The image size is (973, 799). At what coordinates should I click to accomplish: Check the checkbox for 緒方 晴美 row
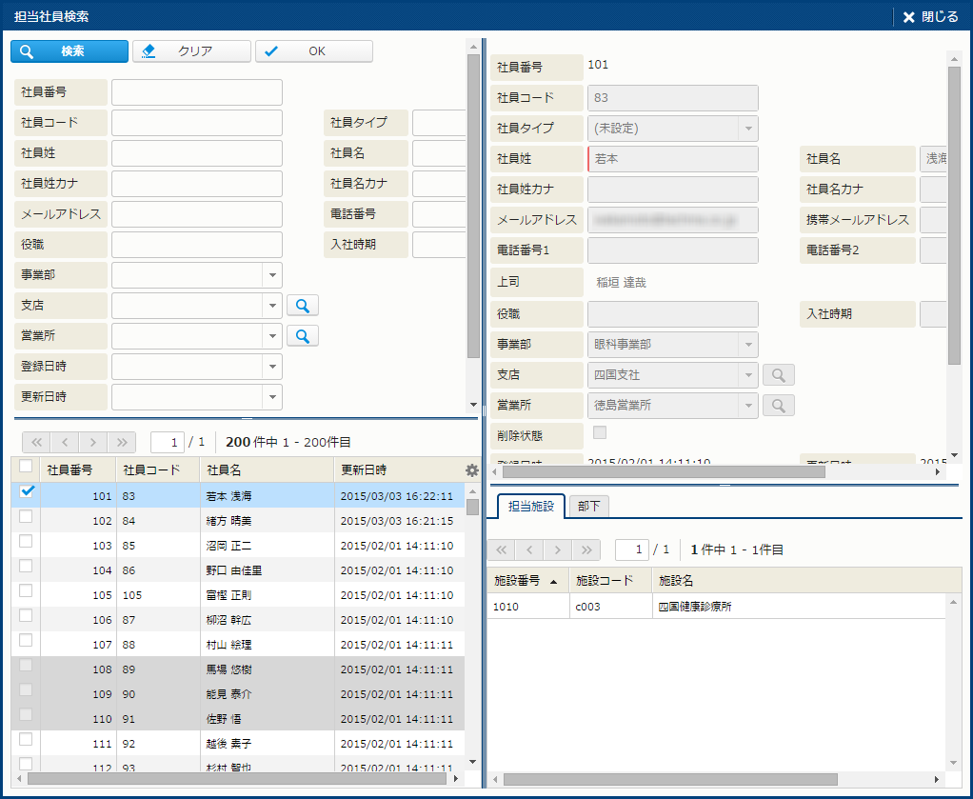coord(26,516)
